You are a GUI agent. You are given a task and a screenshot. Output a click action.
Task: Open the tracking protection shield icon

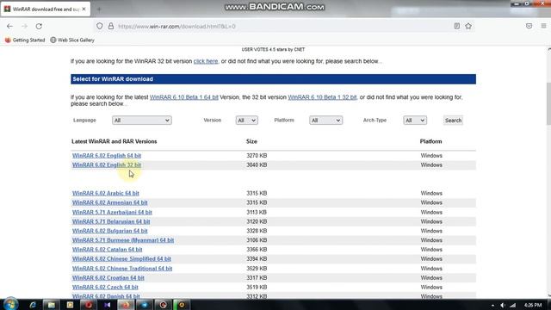tap(100, 26)
